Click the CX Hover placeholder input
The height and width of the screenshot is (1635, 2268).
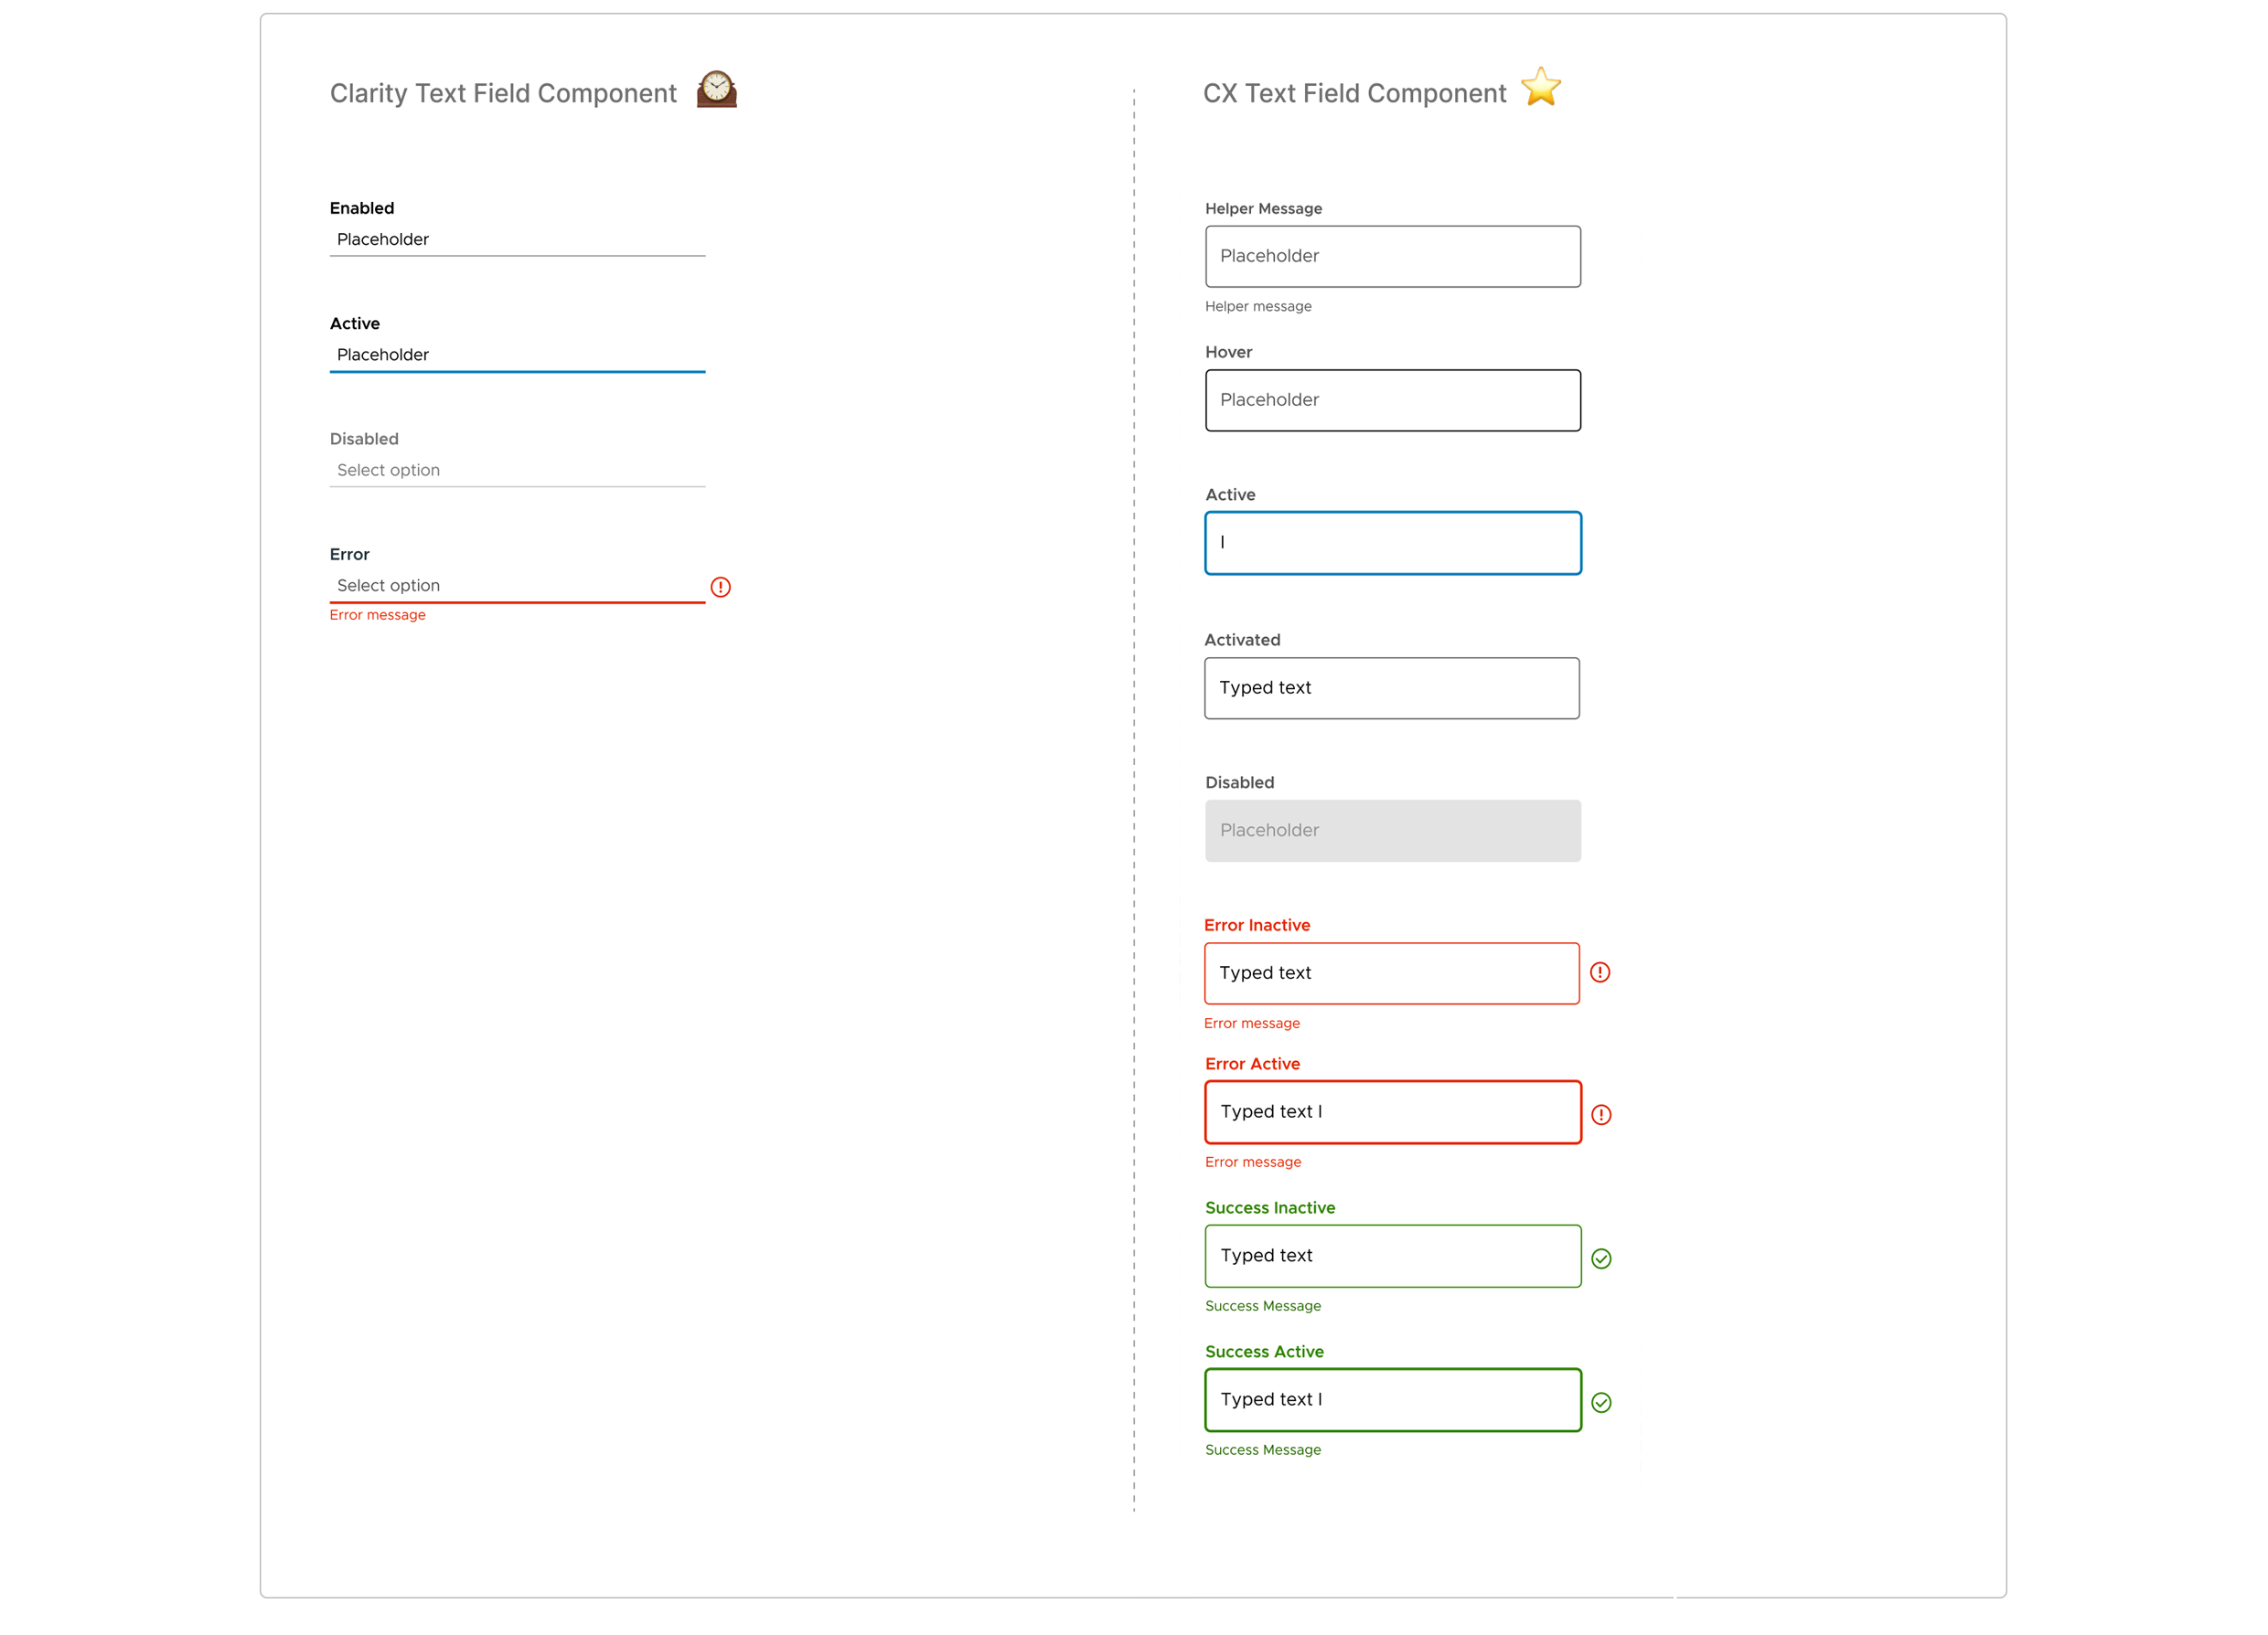pos(1392,399)
